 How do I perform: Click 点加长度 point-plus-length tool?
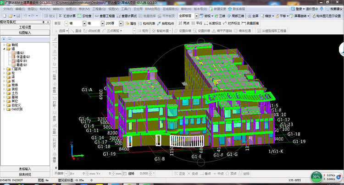pyautogui.click(x=92, y=31)
